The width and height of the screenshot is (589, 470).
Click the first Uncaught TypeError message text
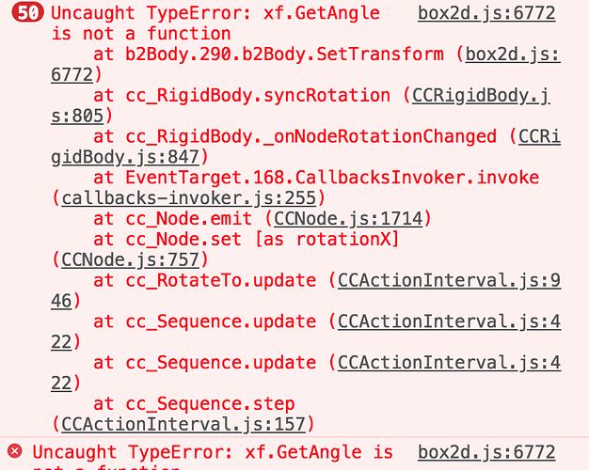click(x=215, y=14)
